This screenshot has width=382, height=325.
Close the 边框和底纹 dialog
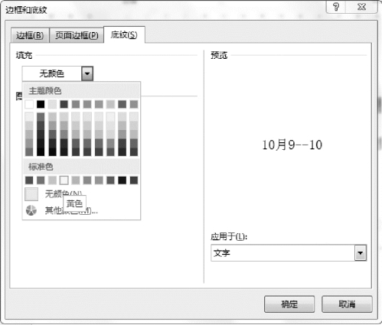point(362,7)
